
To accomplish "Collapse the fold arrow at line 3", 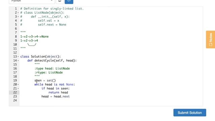I will point(18,17).
